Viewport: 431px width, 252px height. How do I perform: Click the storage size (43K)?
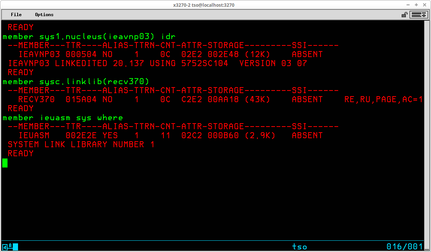[x=257, y=100]
